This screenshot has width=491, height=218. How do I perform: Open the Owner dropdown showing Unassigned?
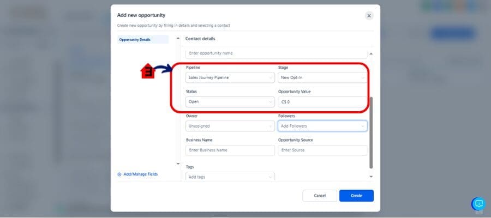pyautogui.click(x=230, y=126)
